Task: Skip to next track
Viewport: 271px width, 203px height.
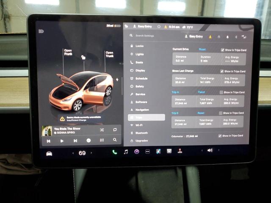Action: (75, 141)
